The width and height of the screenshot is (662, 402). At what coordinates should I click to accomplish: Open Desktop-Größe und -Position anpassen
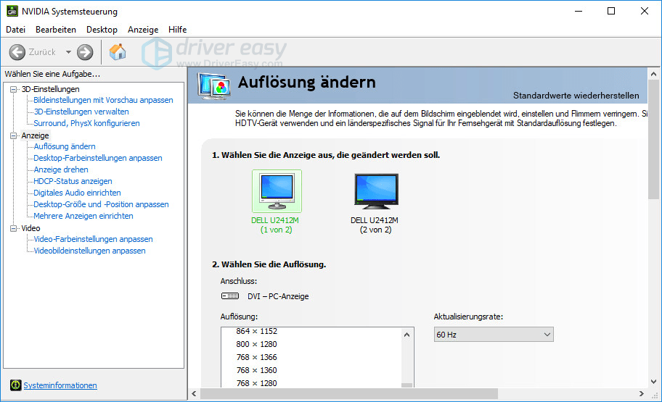[x=102, y=204]
